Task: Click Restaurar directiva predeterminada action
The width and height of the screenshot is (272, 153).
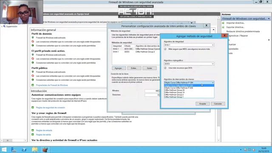Action: tap(243, 31)
